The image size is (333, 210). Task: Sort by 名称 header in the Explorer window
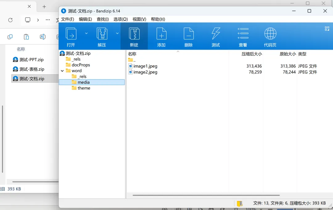tap(21, 49)
